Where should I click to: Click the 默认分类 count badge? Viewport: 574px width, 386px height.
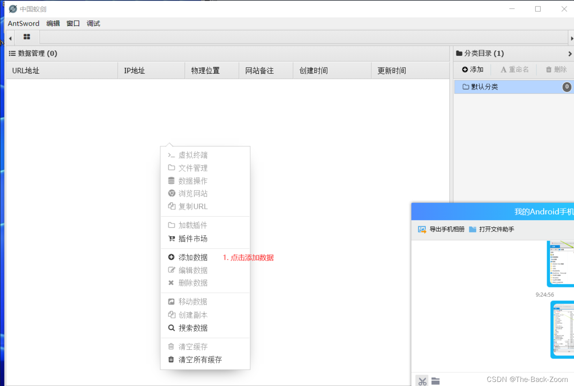click(x=567, y=87)
